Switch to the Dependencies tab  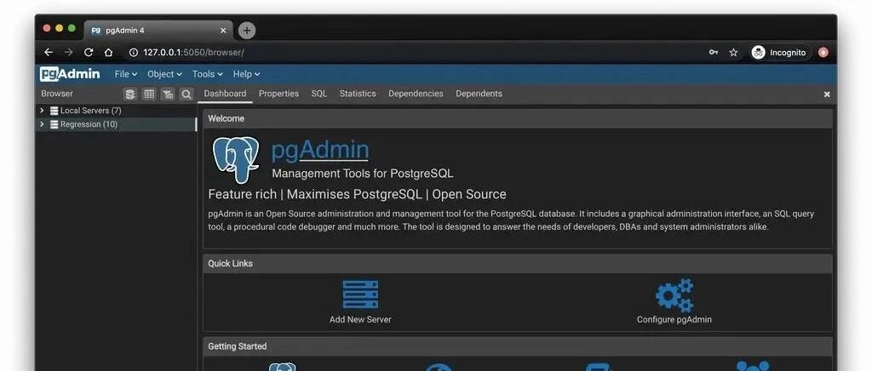click(416, 94)
